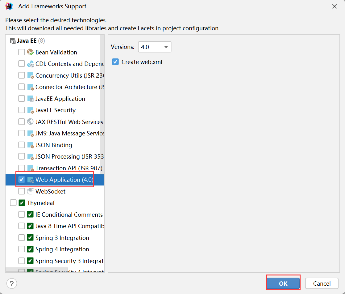Tick the JavaEE Application checkbox

[22, 99]
